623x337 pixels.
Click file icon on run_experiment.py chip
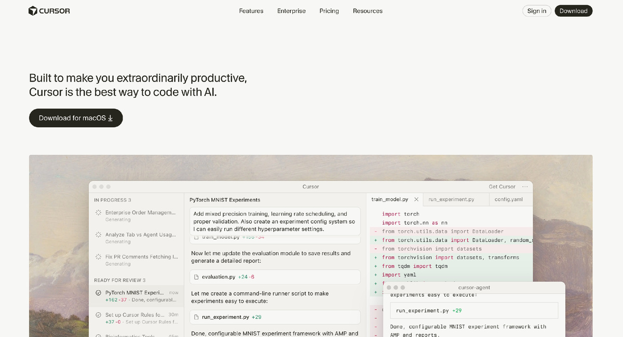click(x=197, y=317)
